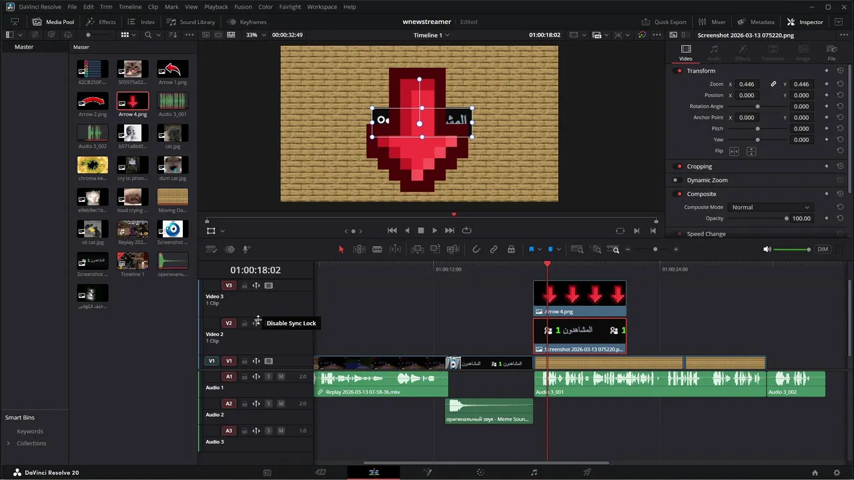This screenshot has width=854, height=480.
Task: Open marker color dropdown arrow
Action: pos(558,249)
